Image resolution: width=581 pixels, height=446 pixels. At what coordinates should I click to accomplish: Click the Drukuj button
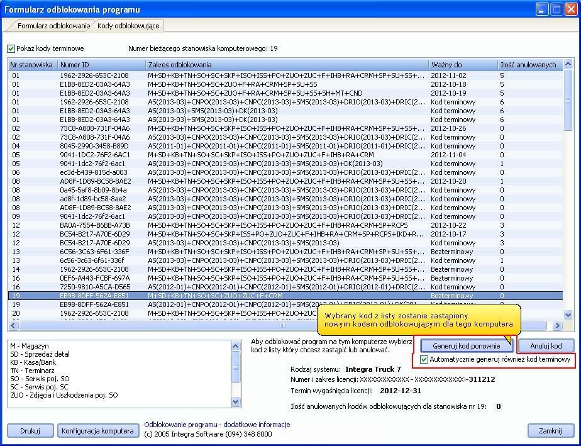pos(30,431)
